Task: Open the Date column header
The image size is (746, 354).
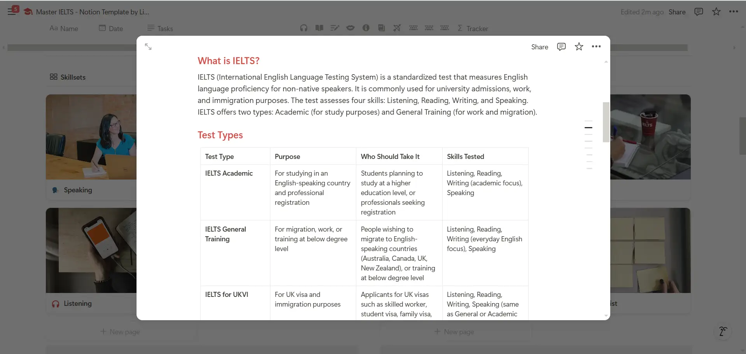Action: [111, 28]
